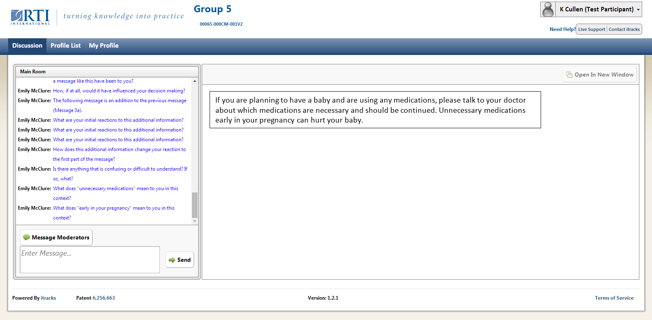This screenshot has height=320, width=652.
Task: Click the chat scrollbar up arrow
Action: pos(194,81)
